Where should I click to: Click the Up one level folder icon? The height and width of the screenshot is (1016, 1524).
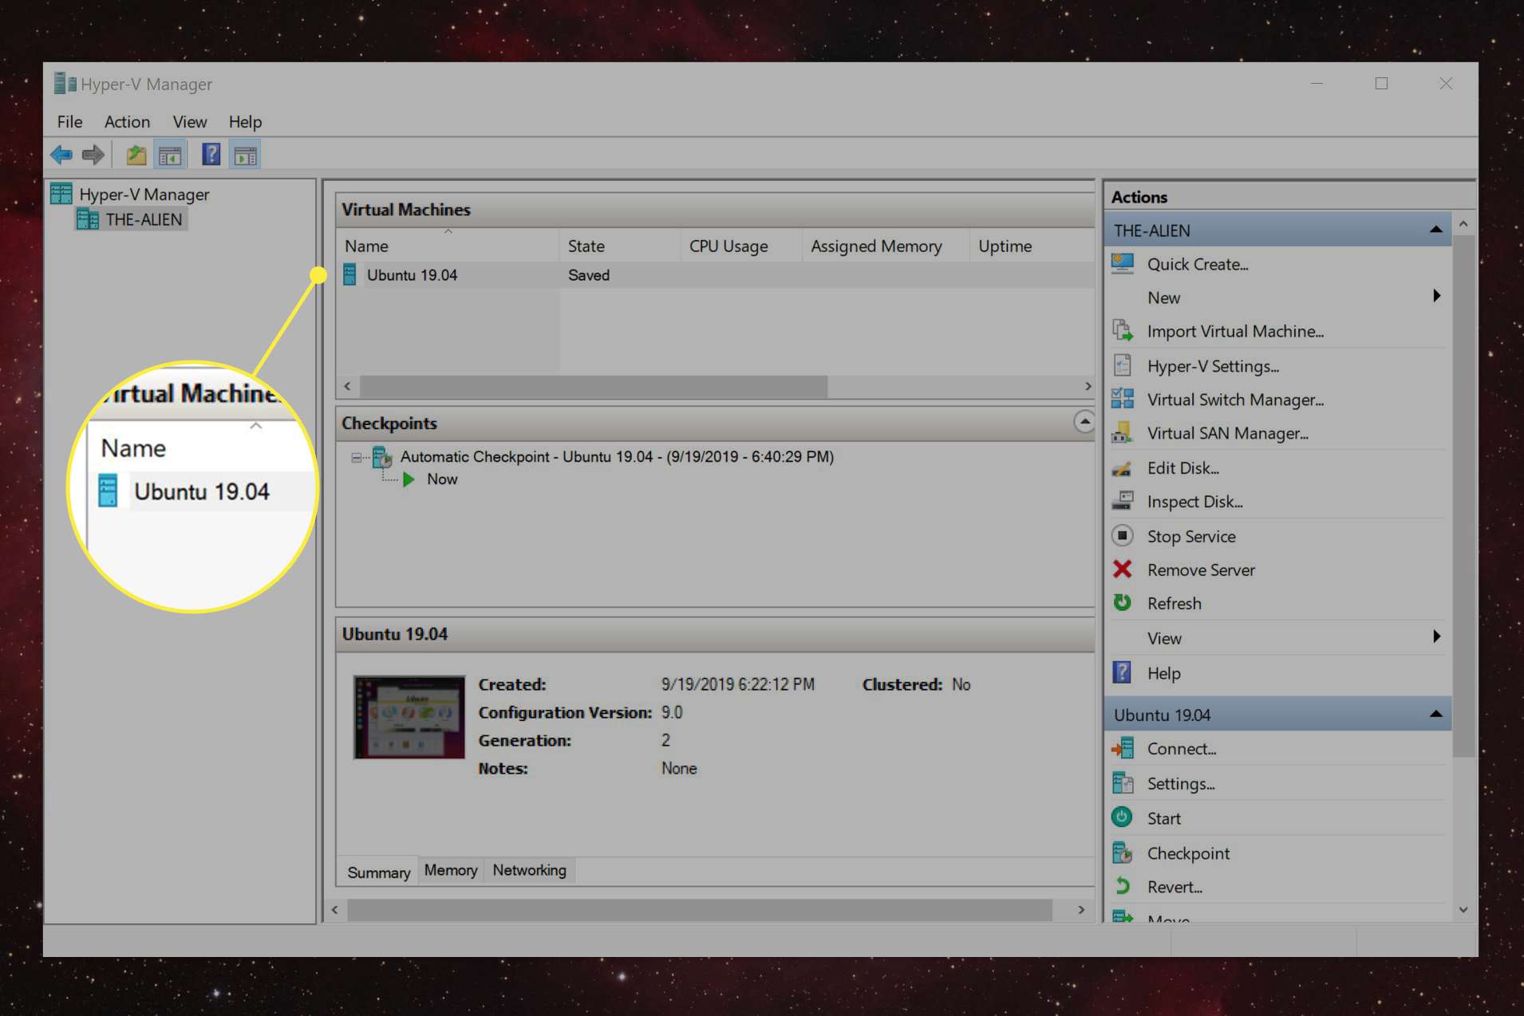[x=136, y=155]
